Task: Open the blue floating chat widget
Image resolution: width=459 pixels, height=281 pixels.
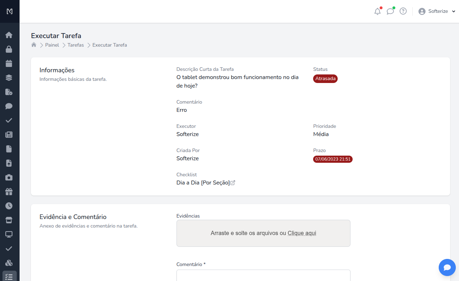Action: pyautogui.click(x=447, y=267)
